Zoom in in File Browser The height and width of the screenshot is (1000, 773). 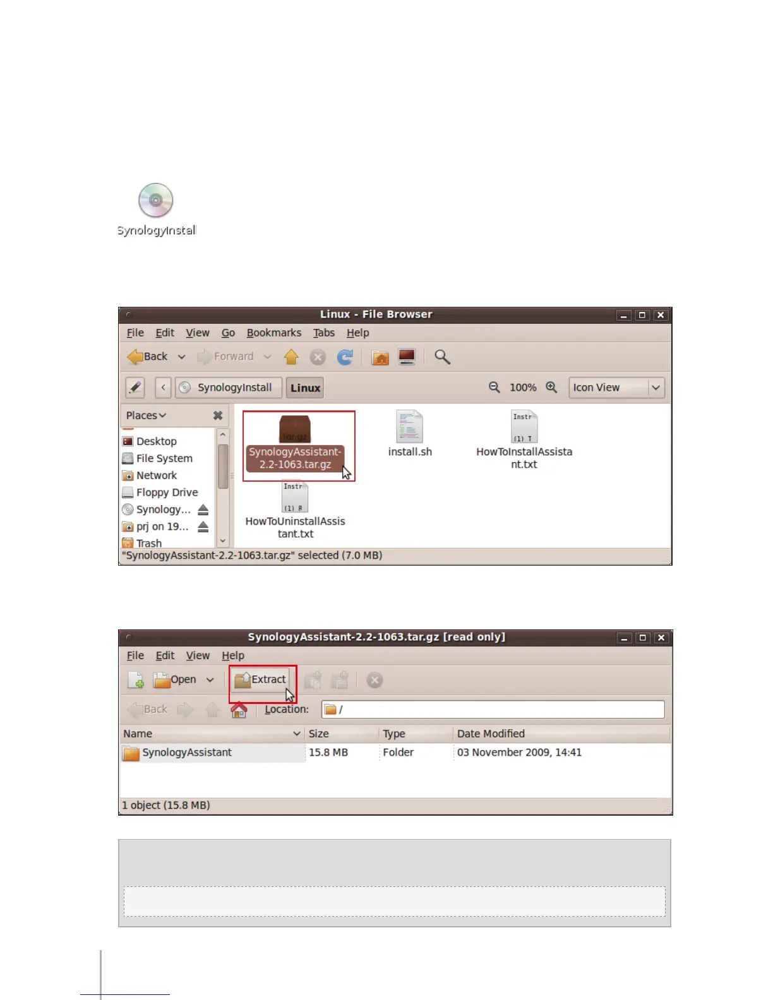pos(551,387)
